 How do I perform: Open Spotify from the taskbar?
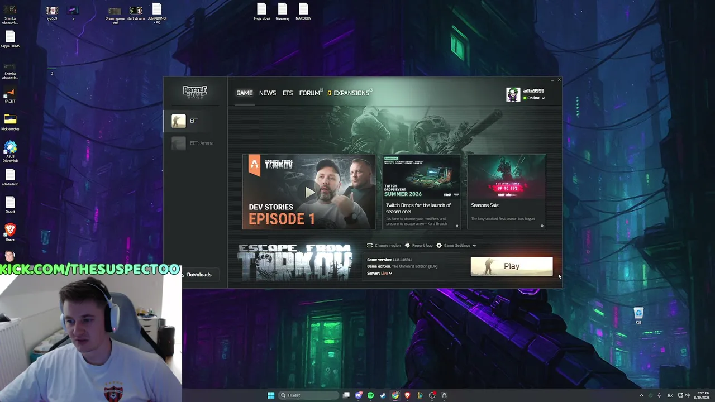tap(370, 395)
